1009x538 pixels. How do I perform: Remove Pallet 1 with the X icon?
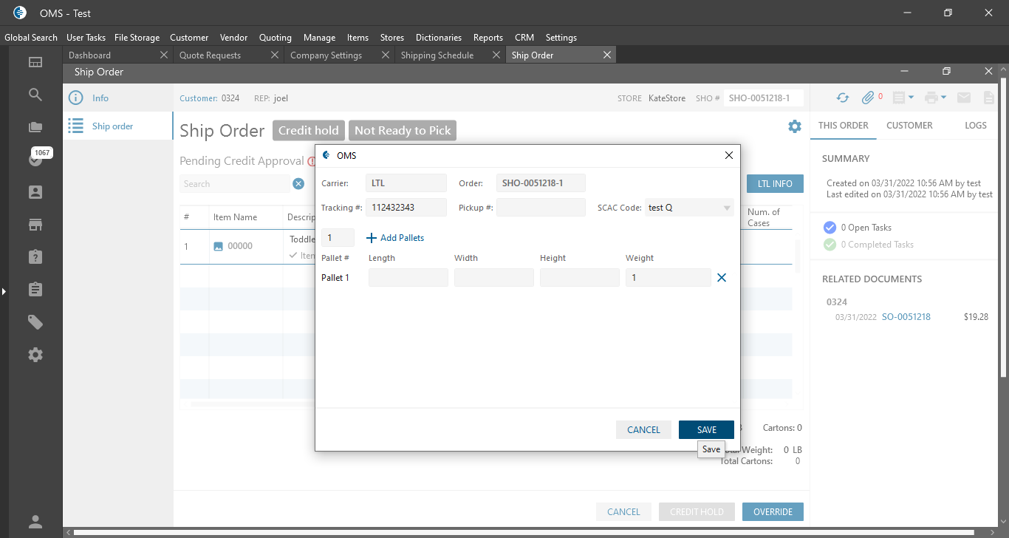[x=722, y=278]
